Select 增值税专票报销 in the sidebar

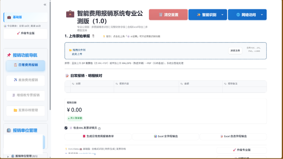pos(25,96)
